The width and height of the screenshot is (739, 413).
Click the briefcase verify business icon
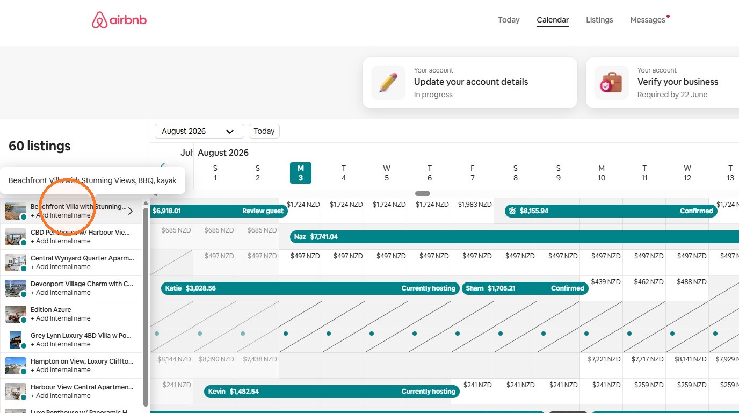click(612, 83)
